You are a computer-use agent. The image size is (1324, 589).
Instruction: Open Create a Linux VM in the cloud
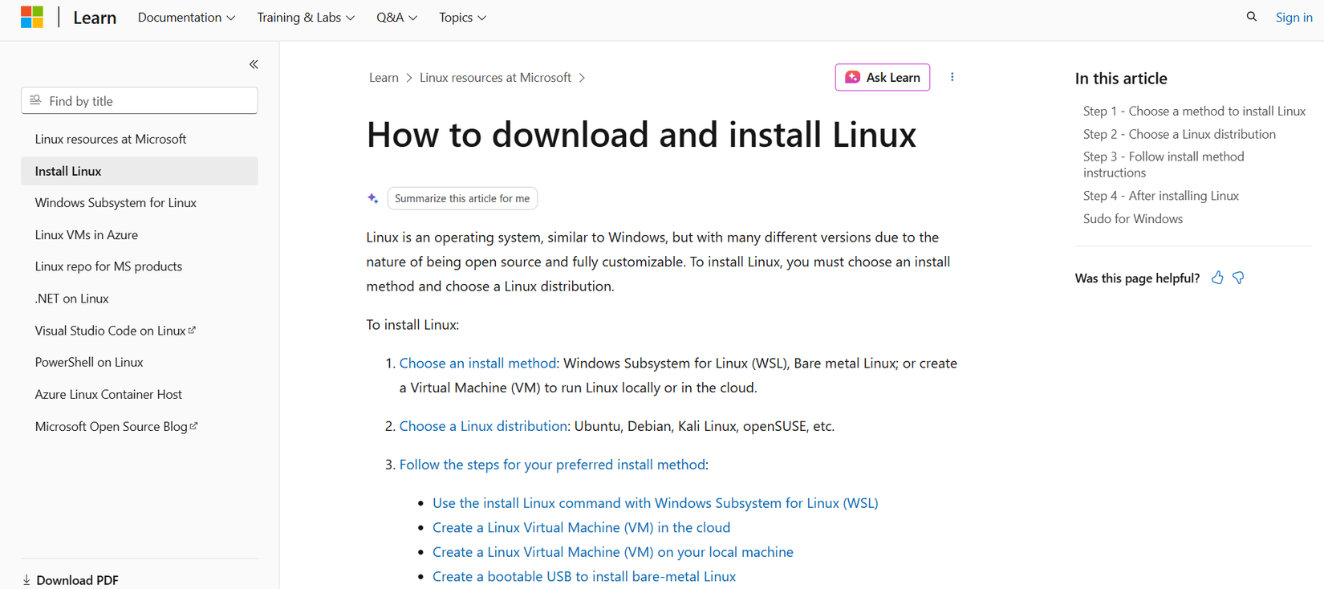581,527
